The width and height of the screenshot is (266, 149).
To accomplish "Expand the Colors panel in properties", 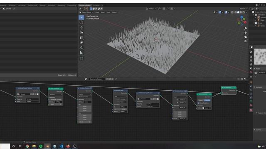I will click(x=258, y=130).
